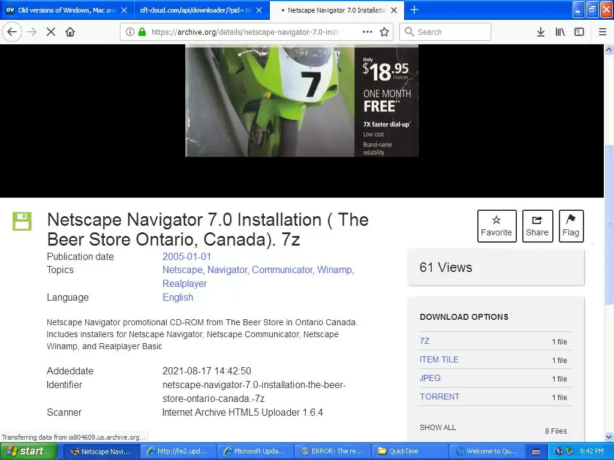Close the Netscape Navigator 7.0 tab
The height and width of the screenshot is (460, 614).
coord(395,10)
